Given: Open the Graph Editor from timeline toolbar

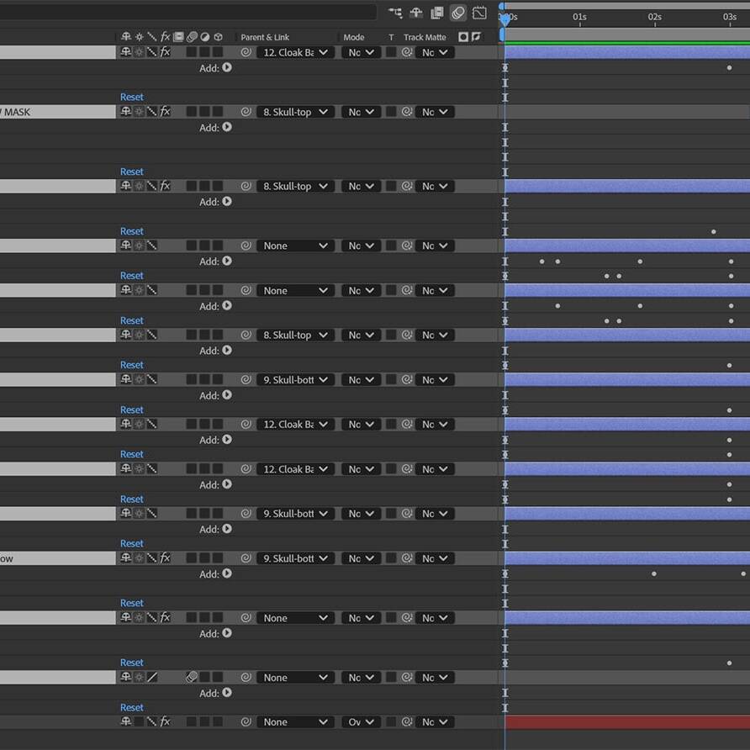Looking at the screenshot, I should (479, 13).
